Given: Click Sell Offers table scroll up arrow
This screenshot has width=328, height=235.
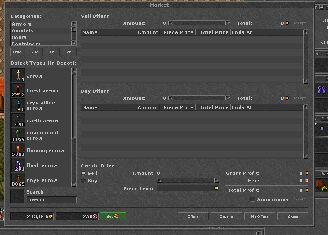Looking at the screenshot, I should [x=306, y=32].
